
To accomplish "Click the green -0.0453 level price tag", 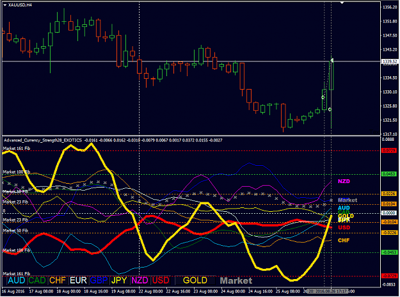I will (389, 252).
